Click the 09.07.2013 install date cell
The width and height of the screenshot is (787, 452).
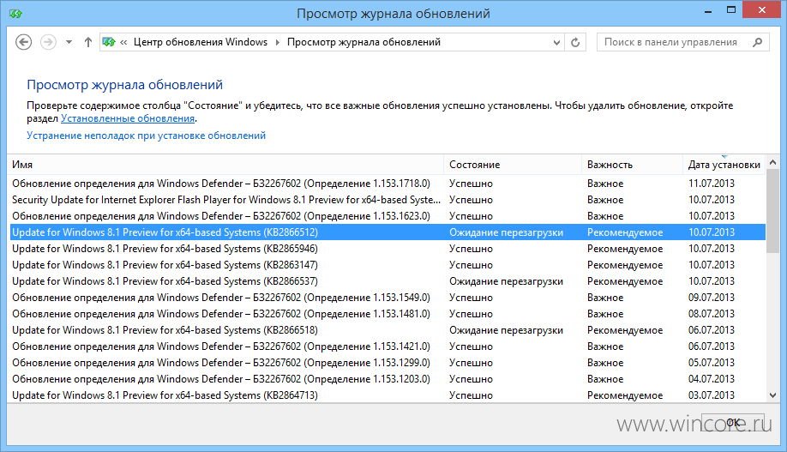tap(712, 298)
